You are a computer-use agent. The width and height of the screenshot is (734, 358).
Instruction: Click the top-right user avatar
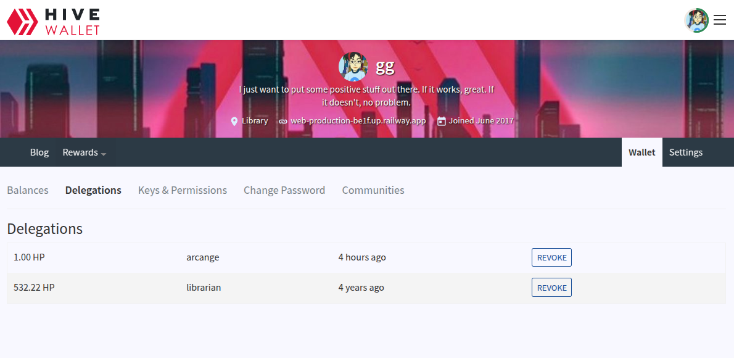pyautogui.click(x=696, y=20)
